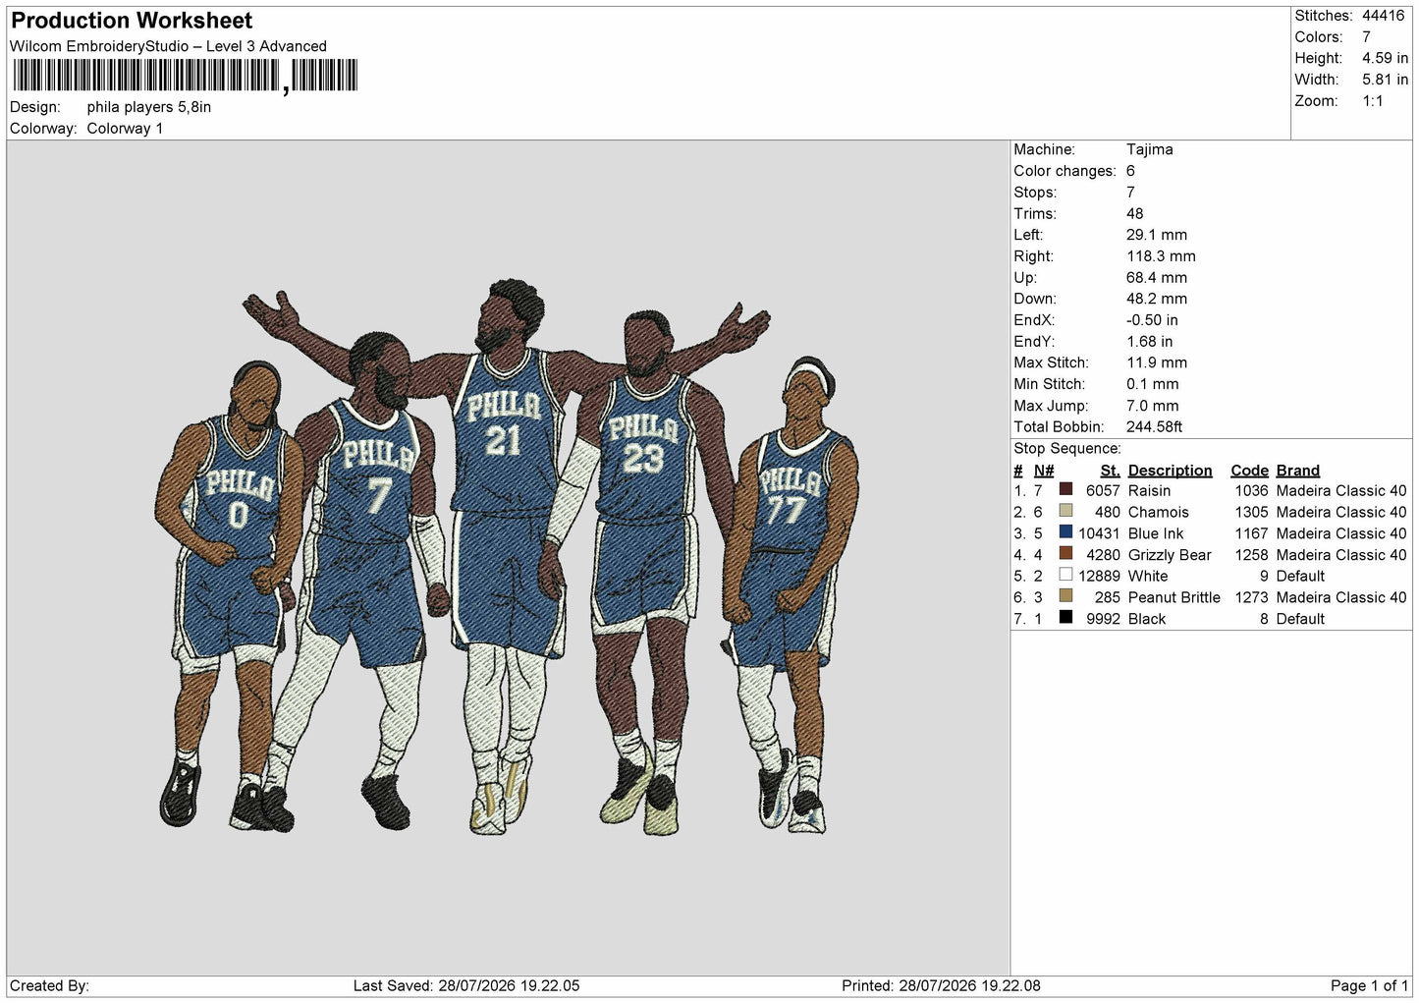This screenshot has height=1003, width=1419.
Task: Click the Zoom value 1:1
Action: pyautogui.click(x=1372, y=101)
